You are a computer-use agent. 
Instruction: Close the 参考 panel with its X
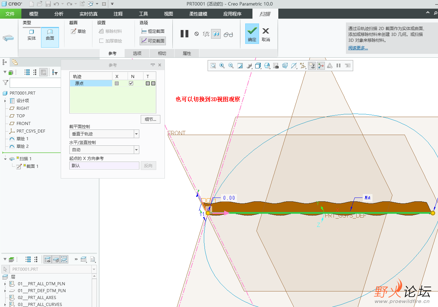coord(160,65)
